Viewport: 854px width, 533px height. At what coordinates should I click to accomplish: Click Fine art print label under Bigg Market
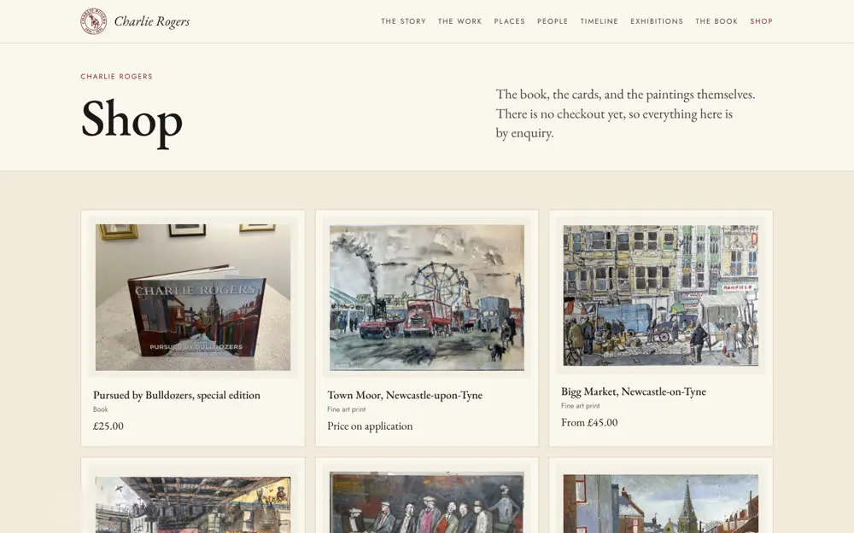click(581, 406)
